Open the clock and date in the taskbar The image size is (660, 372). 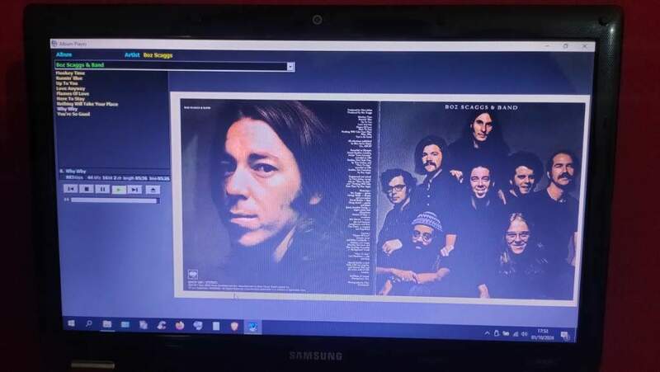point(543,334)
